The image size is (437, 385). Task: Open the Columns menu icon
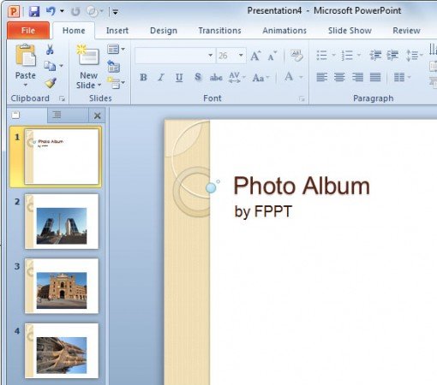(x=402, y=77)
